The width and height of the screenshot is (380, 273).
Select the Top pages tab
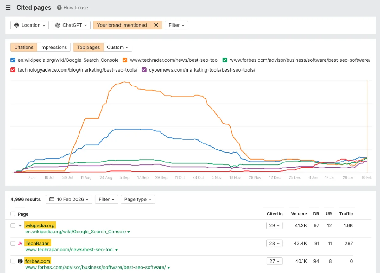click(88, 47)
